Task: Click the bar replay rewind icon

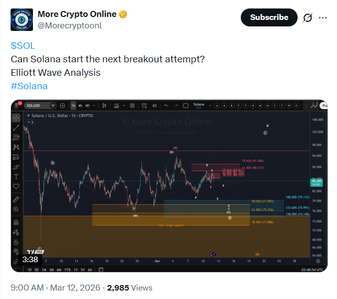Action: (x=155, y=106)
